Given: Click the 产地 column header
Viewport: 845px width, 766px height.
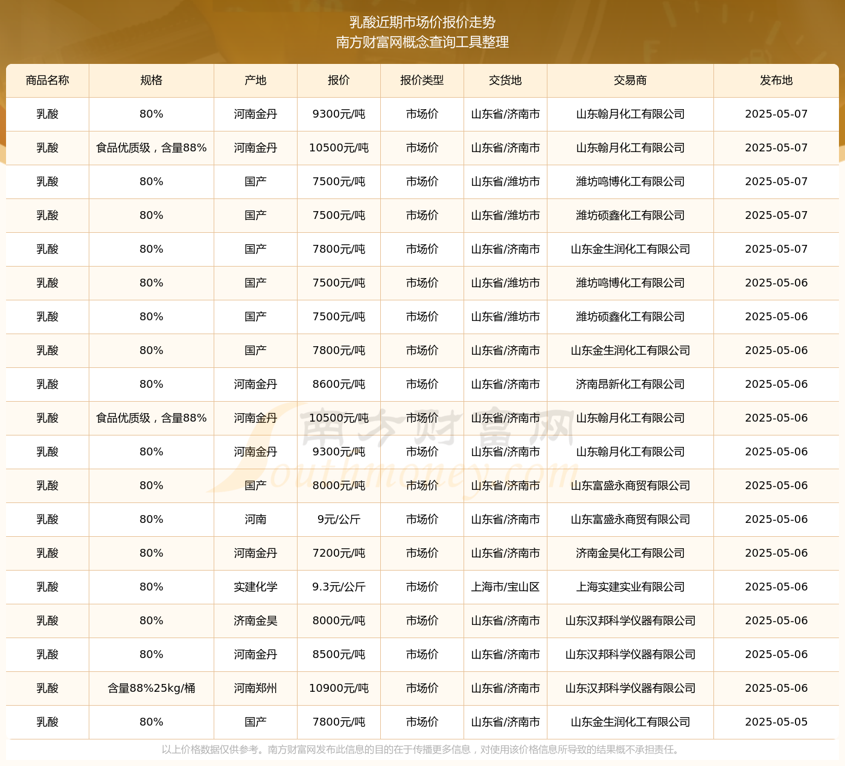Looking at the screenshot, I should (x=255, y=80).
